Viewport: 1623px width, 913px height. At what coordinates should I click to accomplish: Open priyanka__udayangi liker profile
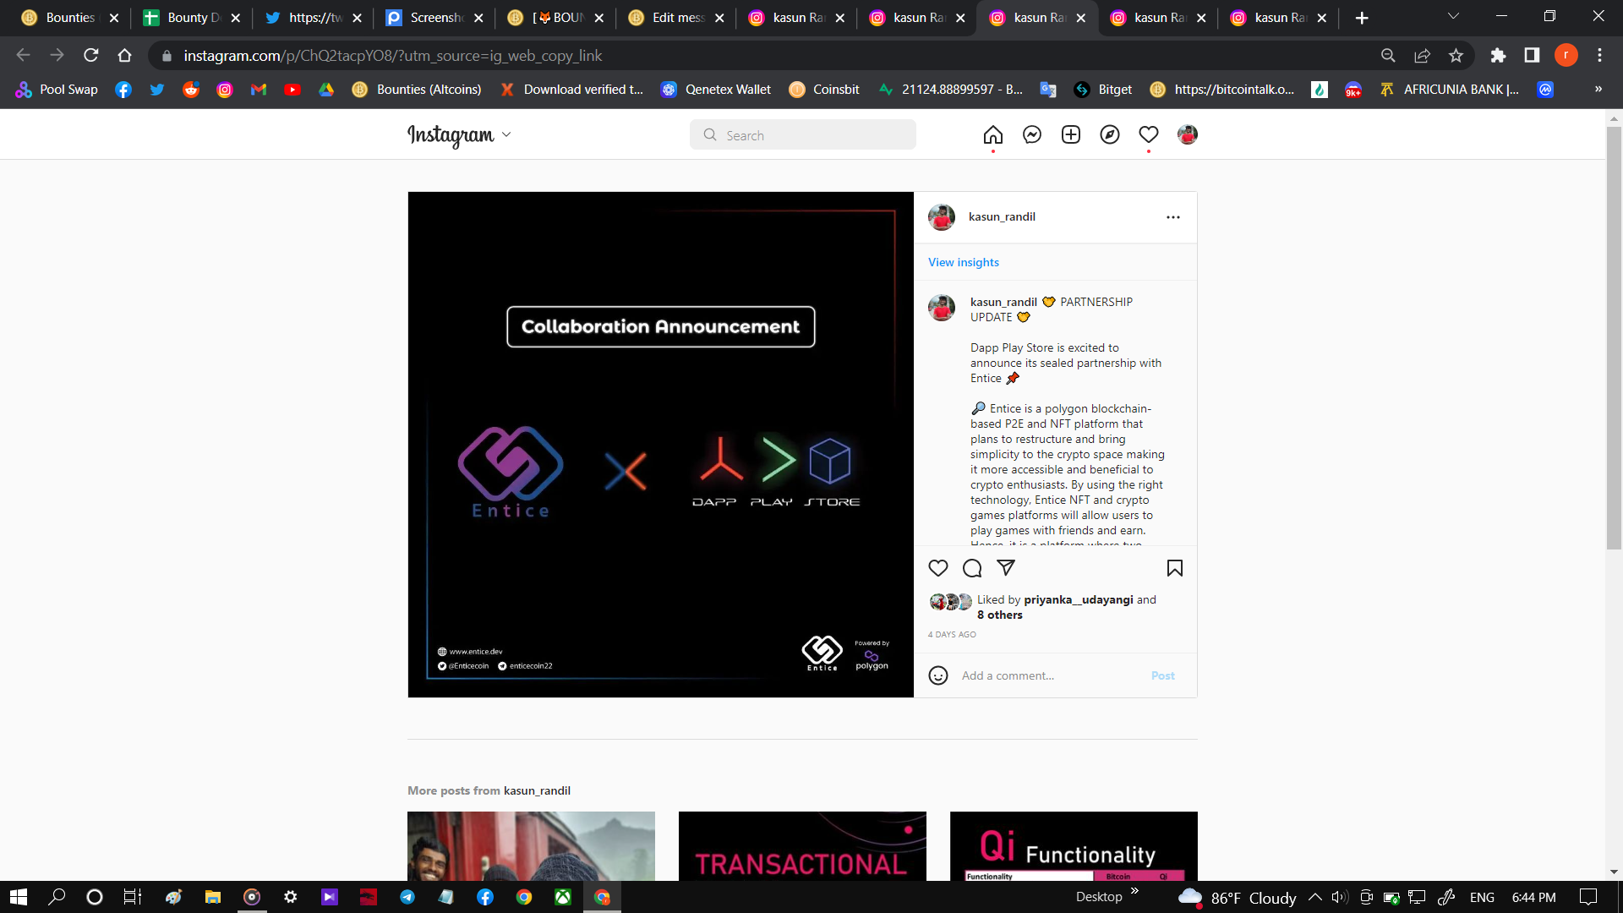(1079, 600)
